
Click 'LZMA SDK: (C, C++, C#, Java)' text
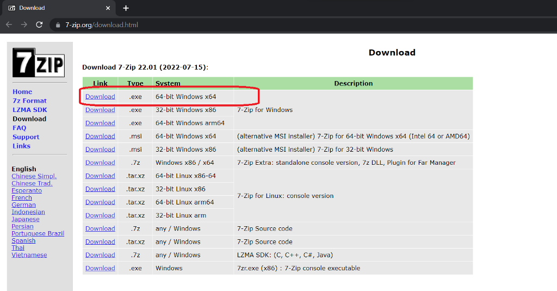(x=285, y=255)
